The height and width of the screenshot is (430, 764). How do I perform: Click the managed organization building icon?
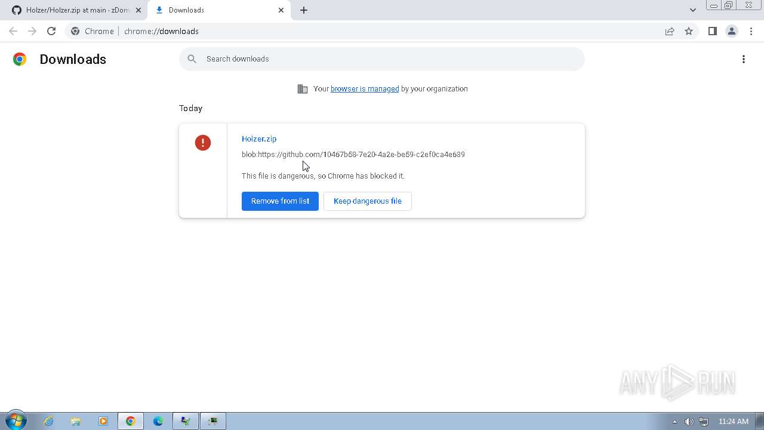[x=303, y=89]
